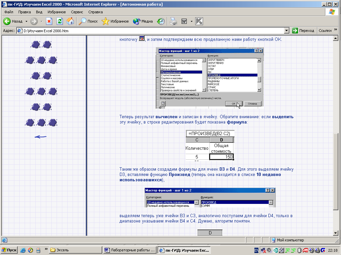Open the Справка menu

(x=96, y=12)
